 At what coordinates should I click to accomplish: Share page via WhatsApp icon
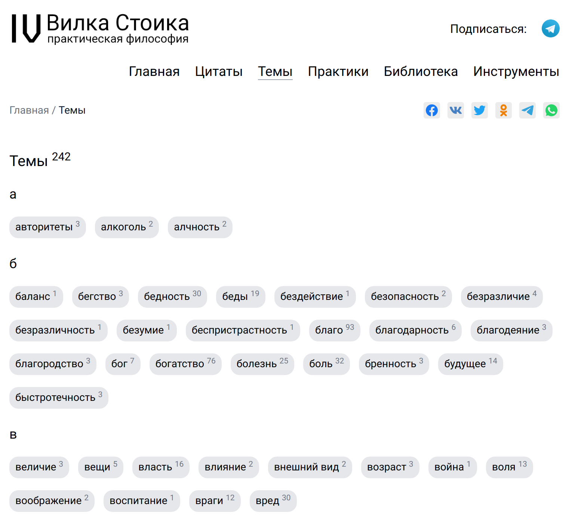pos(551,110)
